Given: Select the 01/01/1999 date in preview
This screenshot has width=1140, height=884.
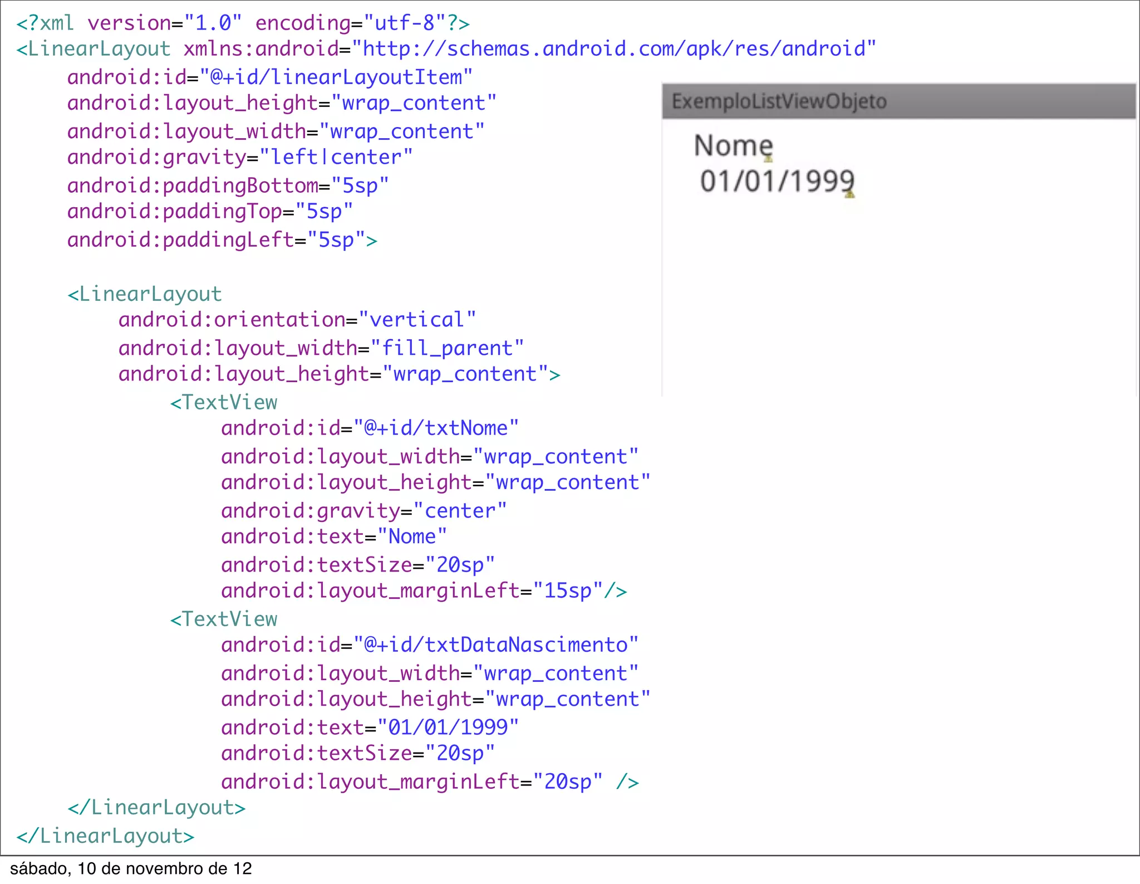Looking at the screenshot, I should point(777,181).
